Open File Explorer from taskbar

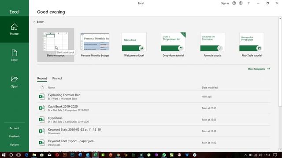point(34,155)
